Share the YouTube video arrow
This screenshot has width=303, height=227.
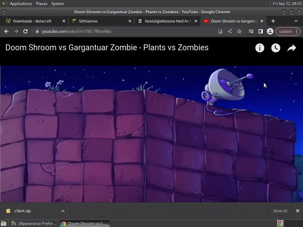click(291, 48)
